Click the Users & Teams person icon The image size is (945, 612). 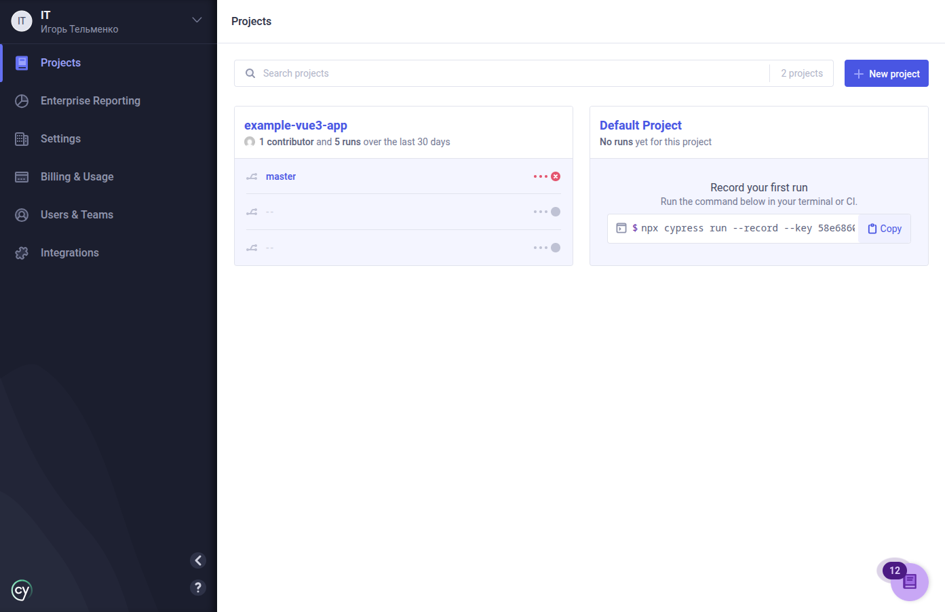pyautogui.click(x=22, y=215)
